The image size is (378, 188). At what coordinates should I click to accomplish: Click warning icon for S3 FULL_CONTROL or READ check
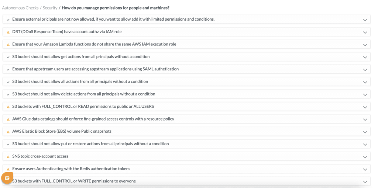pos(8,107)
